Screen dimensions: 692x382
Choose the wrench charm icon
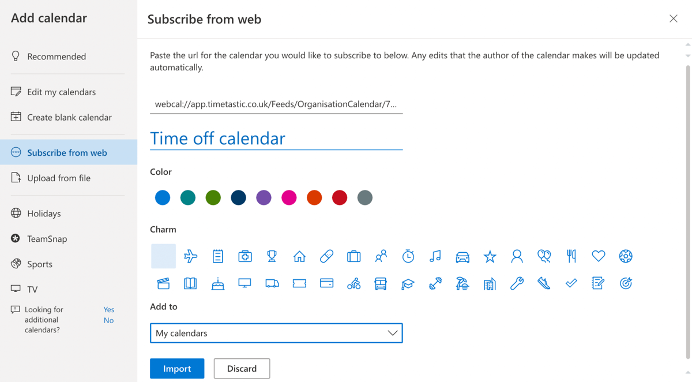[x=517, y=283]
